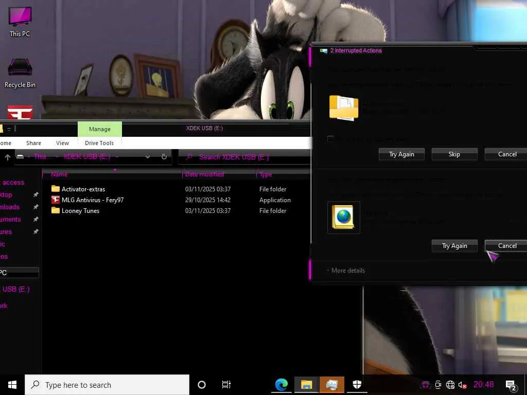The height and width of the screenshot is (395, 527).
Task: Open the red FaZe logo desktop shortcut
Action: [x=20, y=112]
